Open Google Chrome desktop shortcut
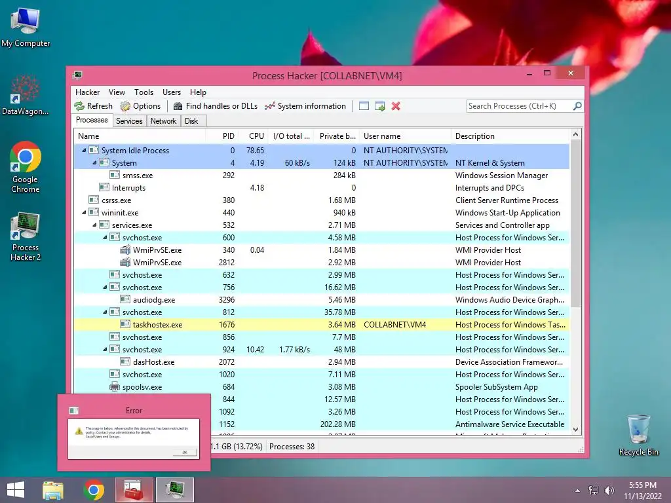 (x=26, y=167)
